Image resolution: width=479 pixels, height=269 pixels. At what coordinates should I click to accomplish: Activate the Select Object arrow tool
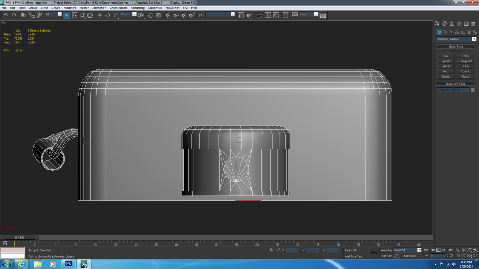coord(67,15)
